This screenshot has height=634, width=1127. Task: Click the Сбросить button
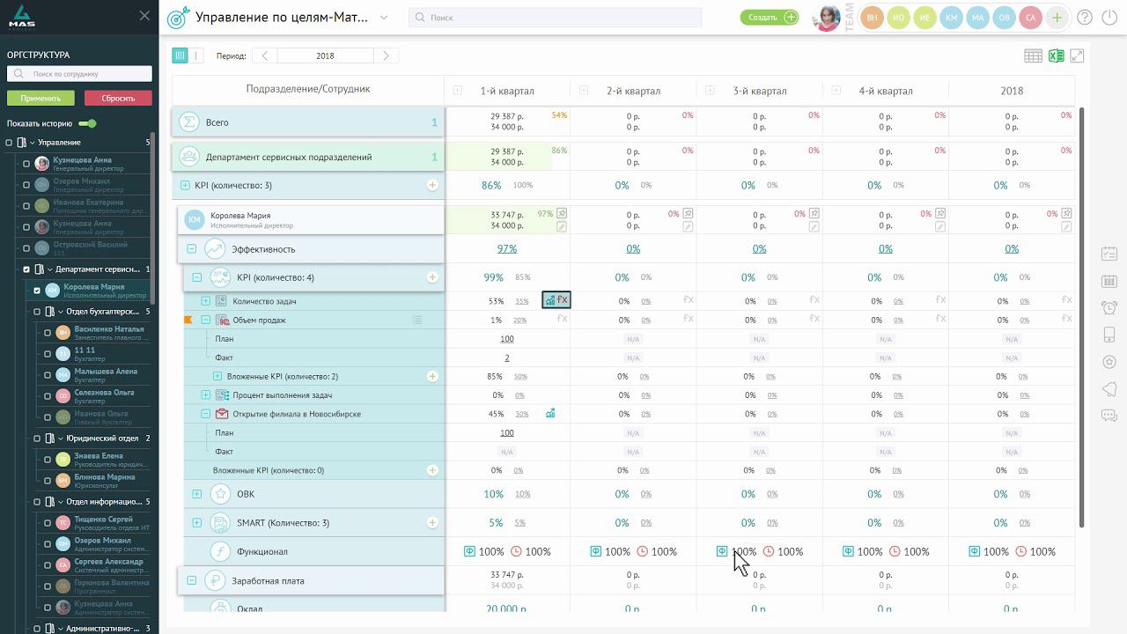pos(118,98)
